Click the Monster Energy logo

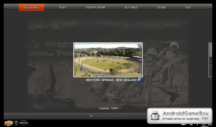pos(22,123)
